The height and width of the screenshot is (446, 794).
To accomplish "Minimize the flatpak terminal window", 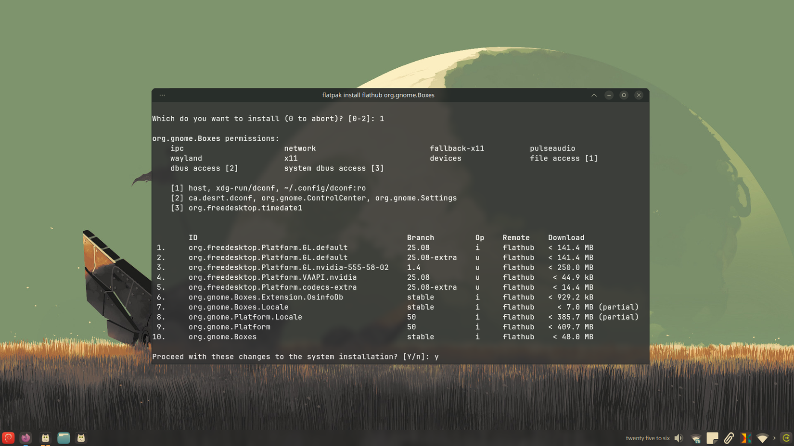I will click(609, 95).
